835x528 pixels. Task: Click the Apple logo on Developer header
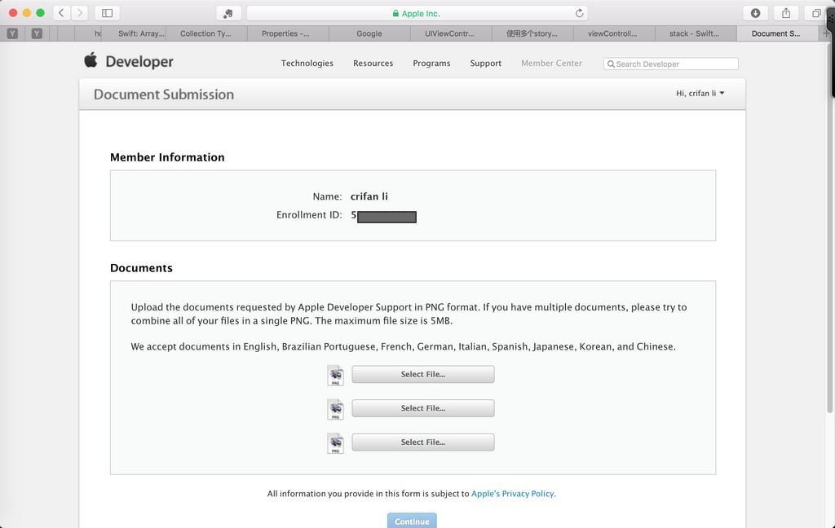tap(91, 60)
